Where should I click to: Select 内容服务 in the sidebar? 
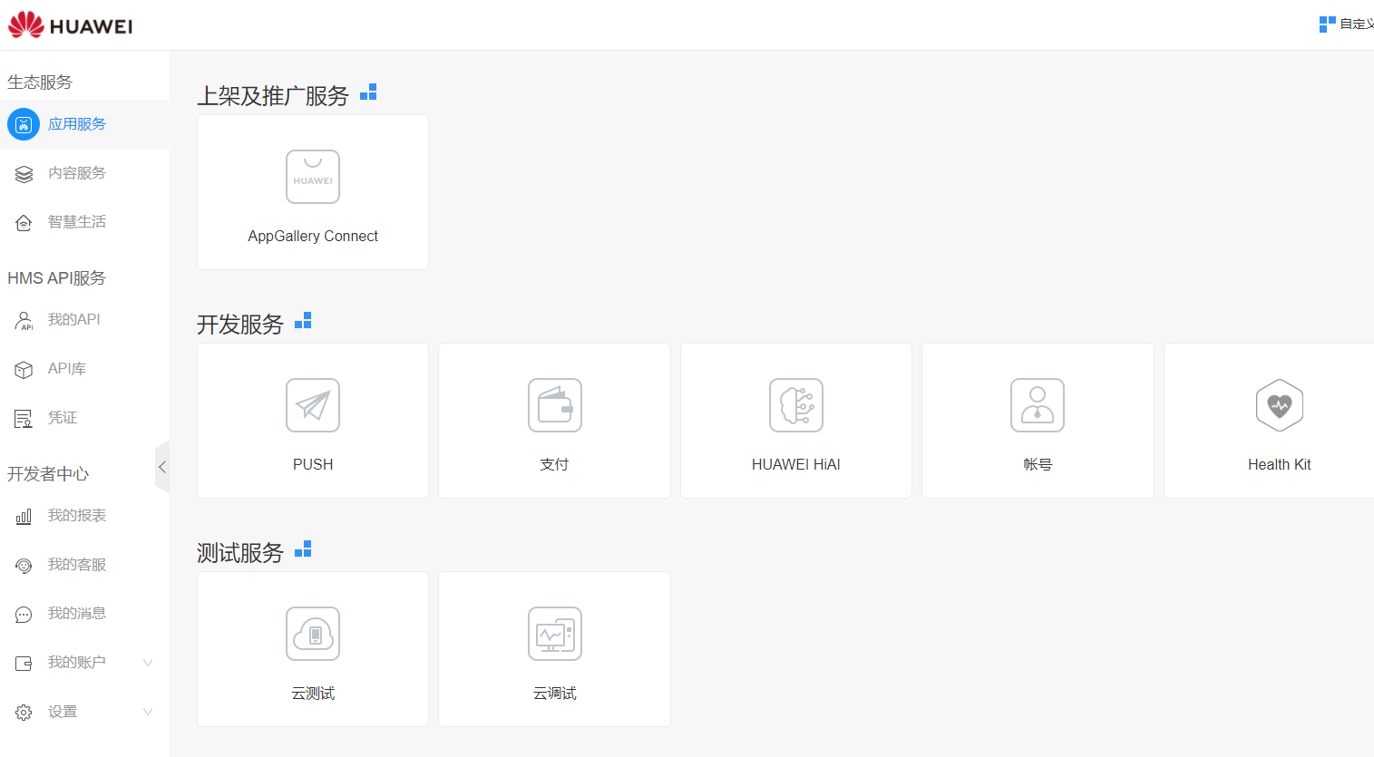coord(85,173)
